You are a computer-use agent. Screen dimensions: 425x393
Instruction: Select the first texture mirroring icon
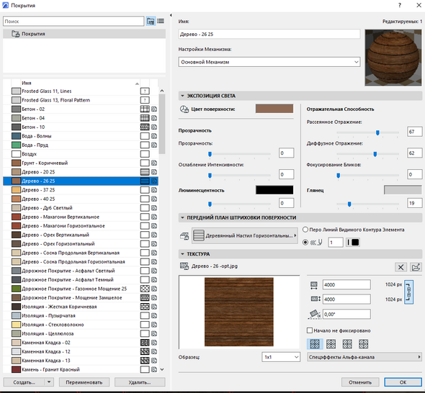(315, 344)
